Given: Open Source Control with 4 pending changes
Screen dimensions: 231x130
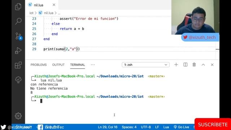Looking at the screenshot, I should (x=18, y=36).
